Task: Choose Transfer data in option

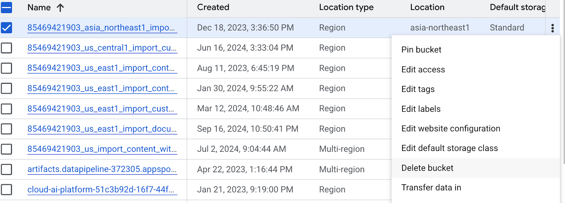Action: 431,188
